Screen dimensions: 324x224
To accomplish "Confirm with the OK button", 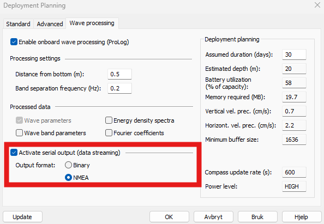I will tap(169, 217).
